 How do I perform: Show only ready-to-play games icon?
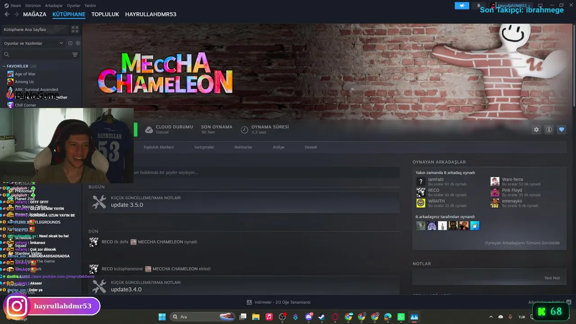tap(78, 43)
